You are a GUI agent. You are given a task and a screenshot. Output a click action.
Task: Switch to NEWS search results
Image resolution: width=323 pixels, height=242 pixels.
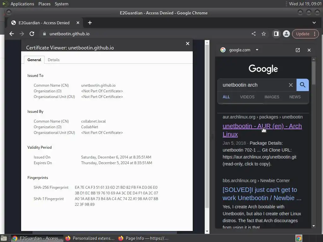(295, 97)
